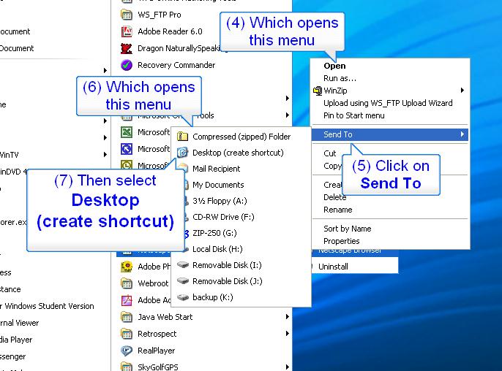Screen dimensions: 502x371
Task: Open Retrospect program entry
Action: coord(157,334)
